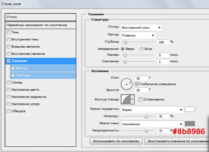The image size is (209, 152).
Task: Open the Стили panel item
Action: [41, 17]
